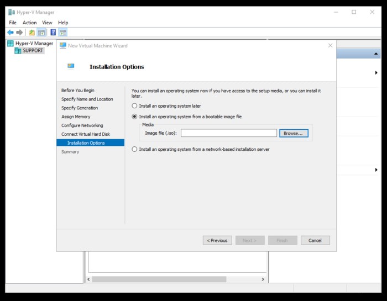Image resolution: width=387 pixels, height=301 pixels.
Task: Click the Help question mark toolbar icon
Action: [x=53, y=32]
